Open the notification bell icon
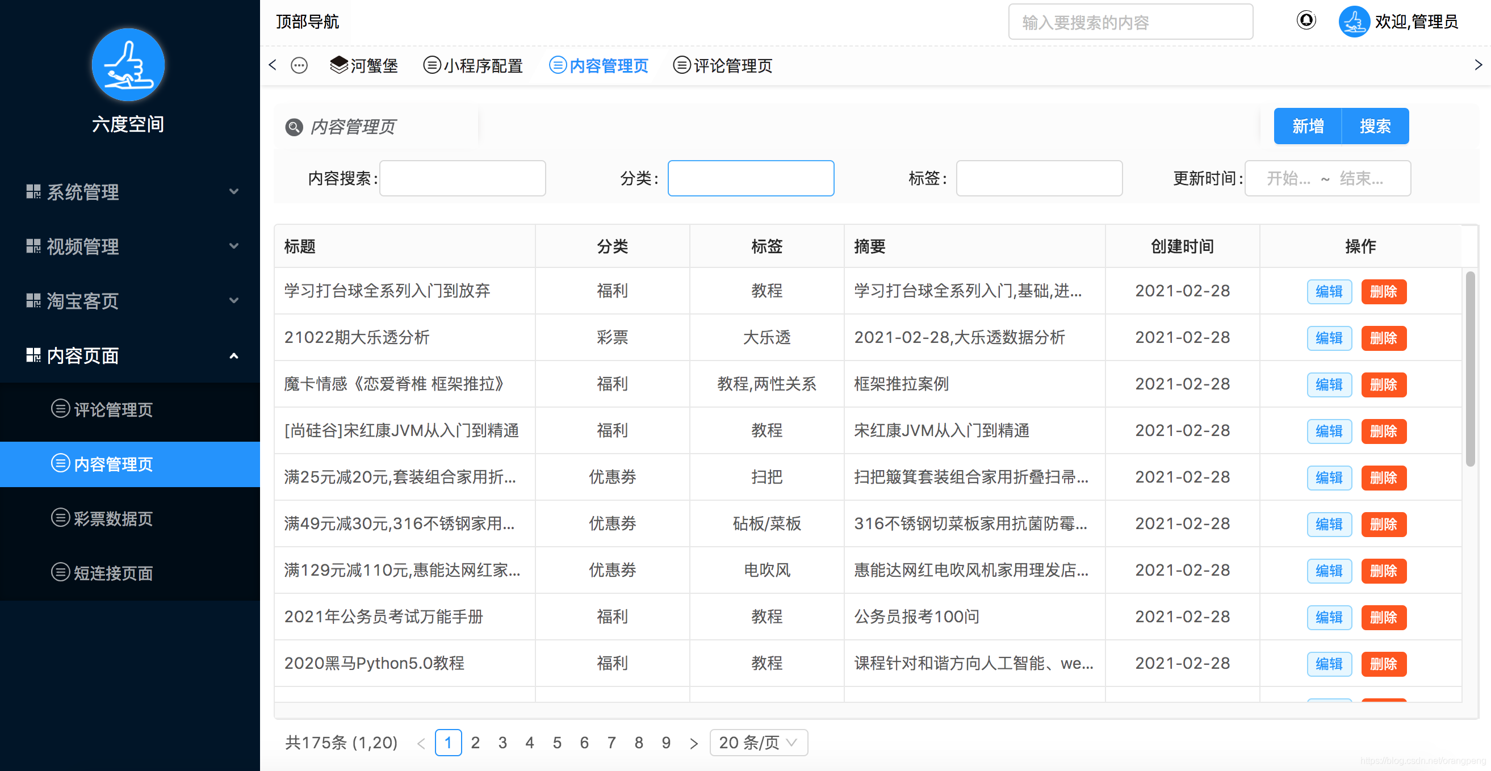1491x771 pixels. [x=1306, y=21]
